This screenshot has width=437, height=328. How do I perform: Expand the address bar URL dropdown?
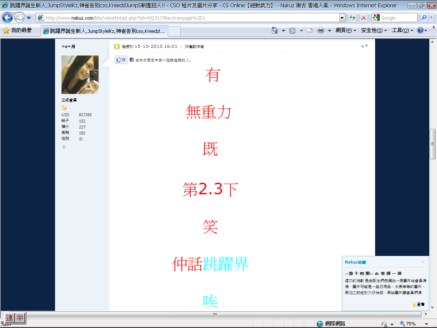click(x=342, y=18)
